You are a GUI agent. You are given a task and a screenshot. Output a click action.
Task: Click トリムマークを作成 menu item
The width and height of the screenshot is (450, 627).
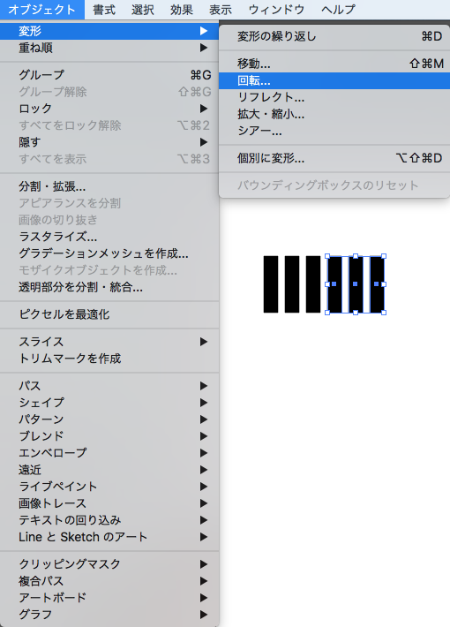109,359
